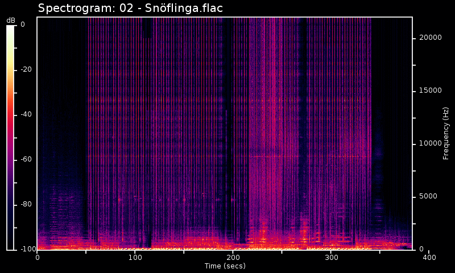Select the -20 dB tick label
This screenshot has height=273, width=455.
[26, 69]
